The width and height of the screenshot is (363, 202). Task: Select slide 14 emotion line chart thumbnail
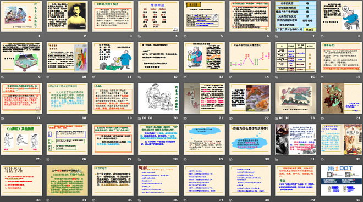250,57
